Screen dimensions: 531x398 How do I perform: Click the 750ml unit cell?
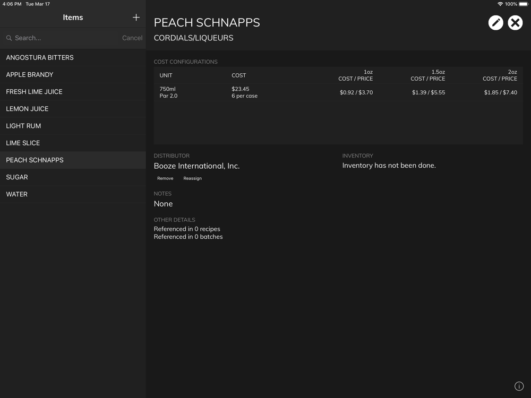168,89
